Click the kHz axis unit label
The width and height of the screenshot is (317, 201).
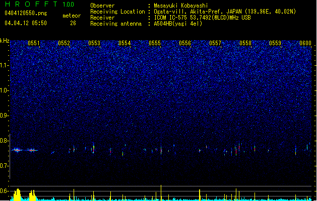click(x=5, y=41)
